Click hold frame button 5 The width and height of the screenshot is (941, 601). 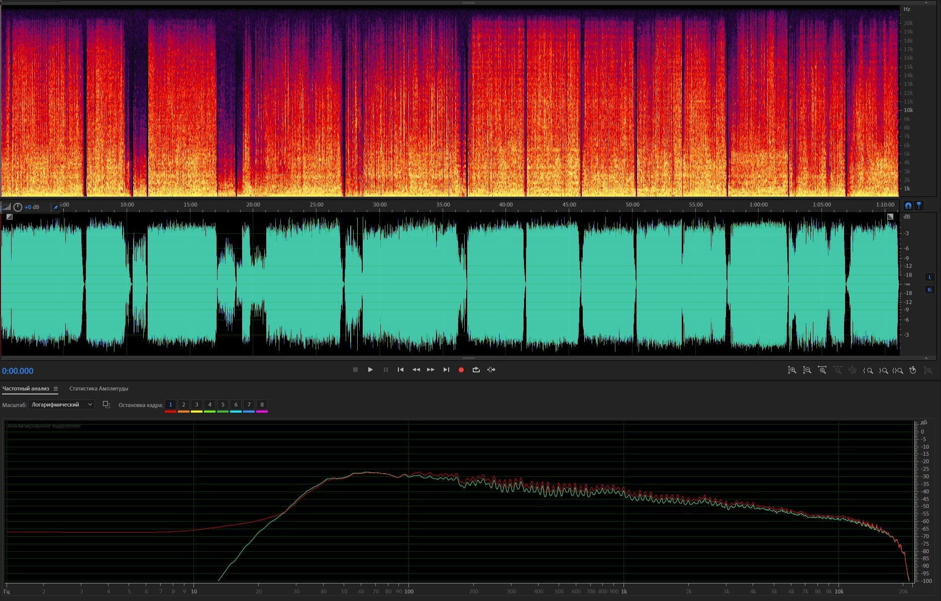223,405
